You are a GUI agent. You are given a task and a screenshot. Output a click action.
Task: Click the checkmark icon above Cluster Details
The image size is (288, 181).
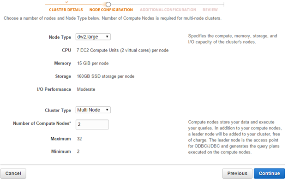pos(66,2)
